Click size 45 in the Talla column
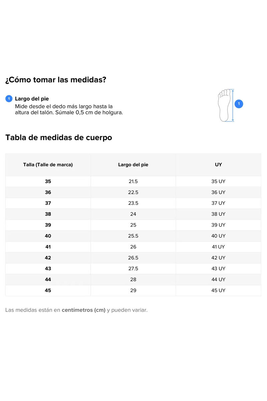Viewport: 267px width, 401px height. 48,291
